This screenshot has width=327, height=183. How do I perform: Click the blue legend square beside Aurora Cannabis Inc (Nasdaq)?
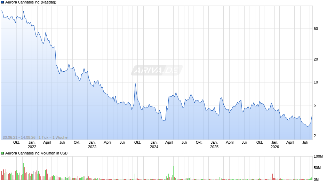coord(2,2)
